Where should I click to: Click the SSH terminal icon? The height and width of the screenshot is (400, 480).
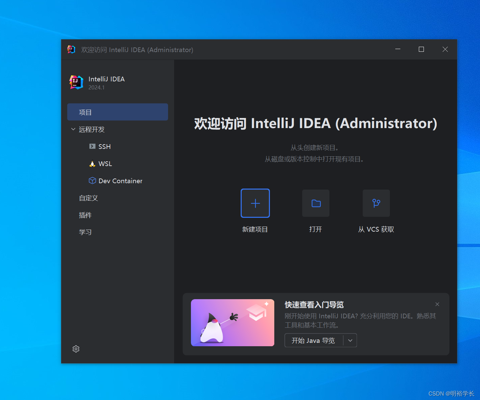92,147
